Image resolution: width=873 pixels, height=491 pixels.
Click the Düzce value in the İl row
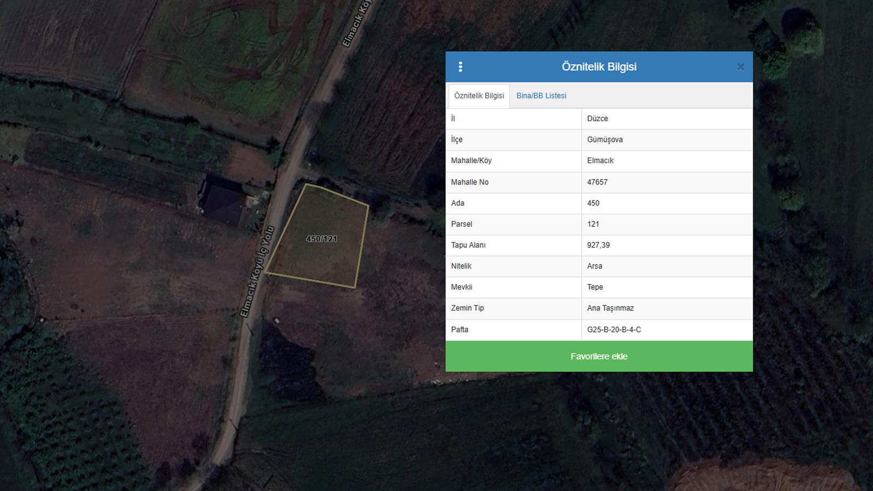[597, 118]
